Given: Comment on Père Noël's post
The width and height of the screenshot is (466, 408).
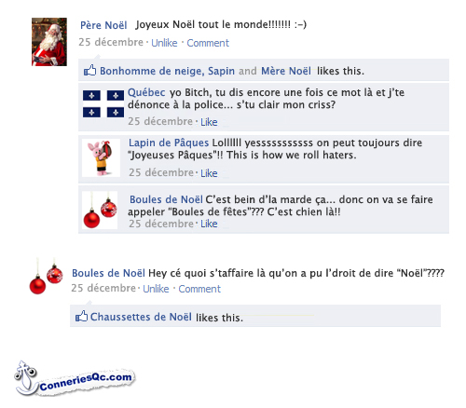Looking at the screenshot, I should [208, 43].
